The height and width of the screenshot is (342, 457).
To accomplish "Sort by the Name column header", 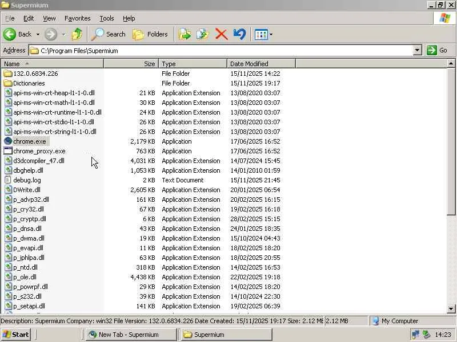I will pos(53,64).
